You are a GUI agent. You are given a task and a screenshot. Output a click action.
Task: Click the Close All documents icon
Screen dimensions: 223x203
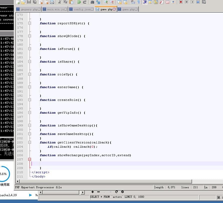[46, 2]
